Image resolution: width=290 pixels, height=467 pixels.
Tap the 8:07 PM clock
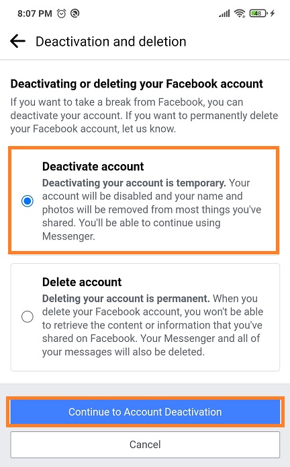34,13
